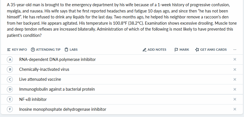
Task: Click the Inosine monophosphate dehydrogenase inhibitor text
Action: tap(62, 109)
